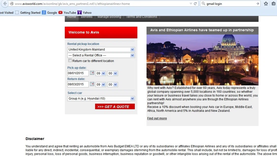Open the Home navigation tab
The width and height of the screenshot is (277, 156).
(72, 17)
